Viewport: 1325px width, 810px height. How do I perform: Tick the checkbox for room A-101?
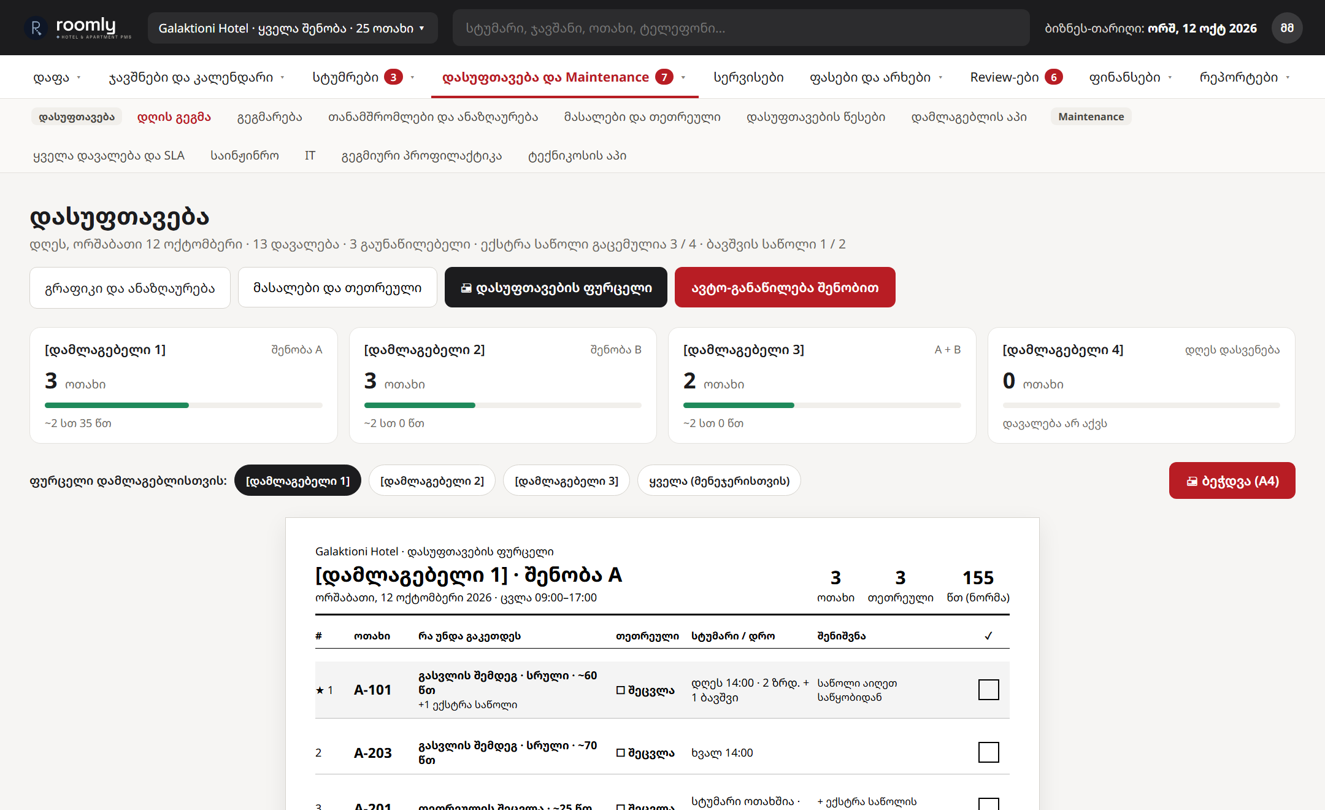pyautogui.click(x=988, y=690)
